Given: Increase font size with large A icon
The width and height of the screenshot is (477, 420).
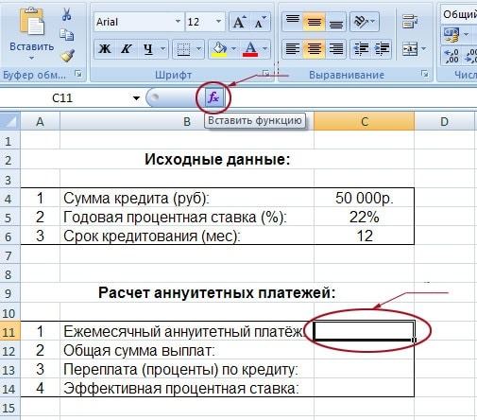Looking at the screenshot, I should [x=239, y=22].
